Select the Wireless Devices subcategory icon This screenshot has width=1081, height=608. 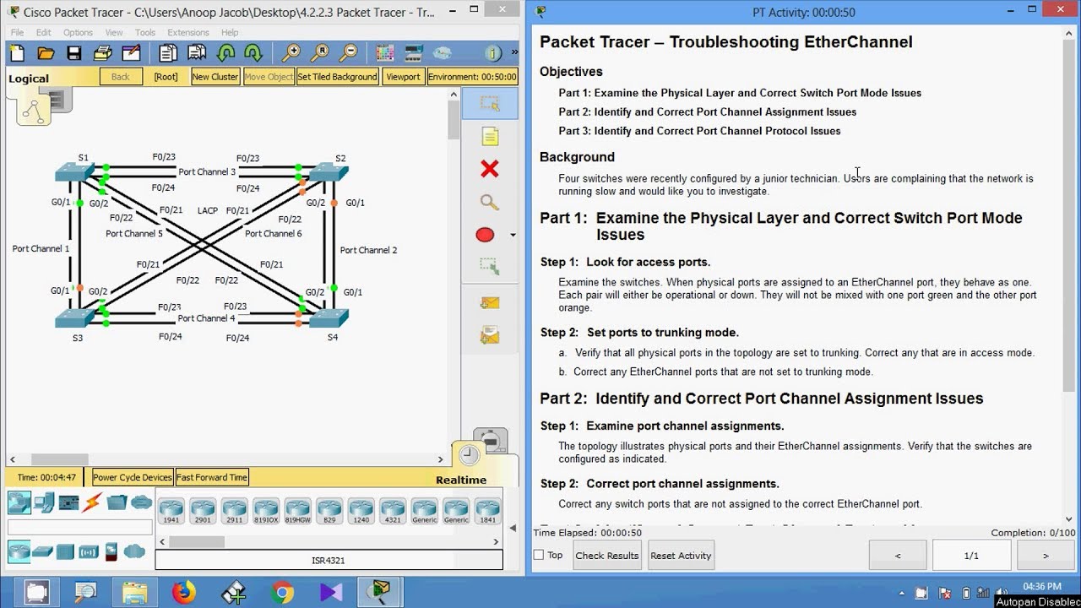click(x=88, y=551)
